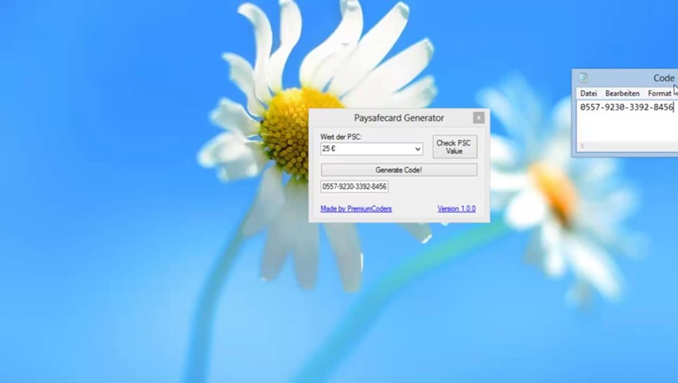This screenshot has width=678, height=383.
Task: Close the Paysafecard Generator window
Action: 479,118
